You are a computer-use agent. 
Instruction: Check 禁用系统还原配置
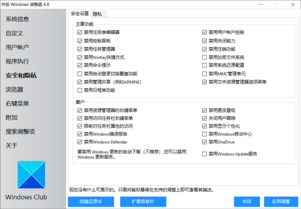pyautogui.click(x=205, y=65)
